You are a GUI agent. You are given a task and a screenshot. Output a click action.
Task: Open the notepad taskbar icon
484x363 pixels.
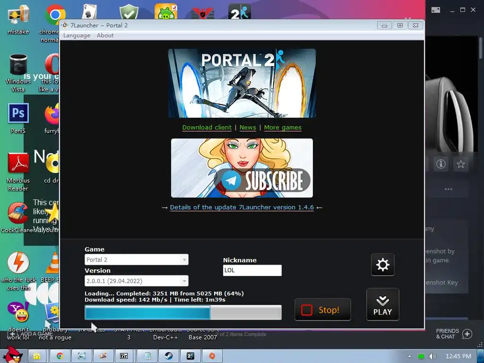[x=147, y=356]
